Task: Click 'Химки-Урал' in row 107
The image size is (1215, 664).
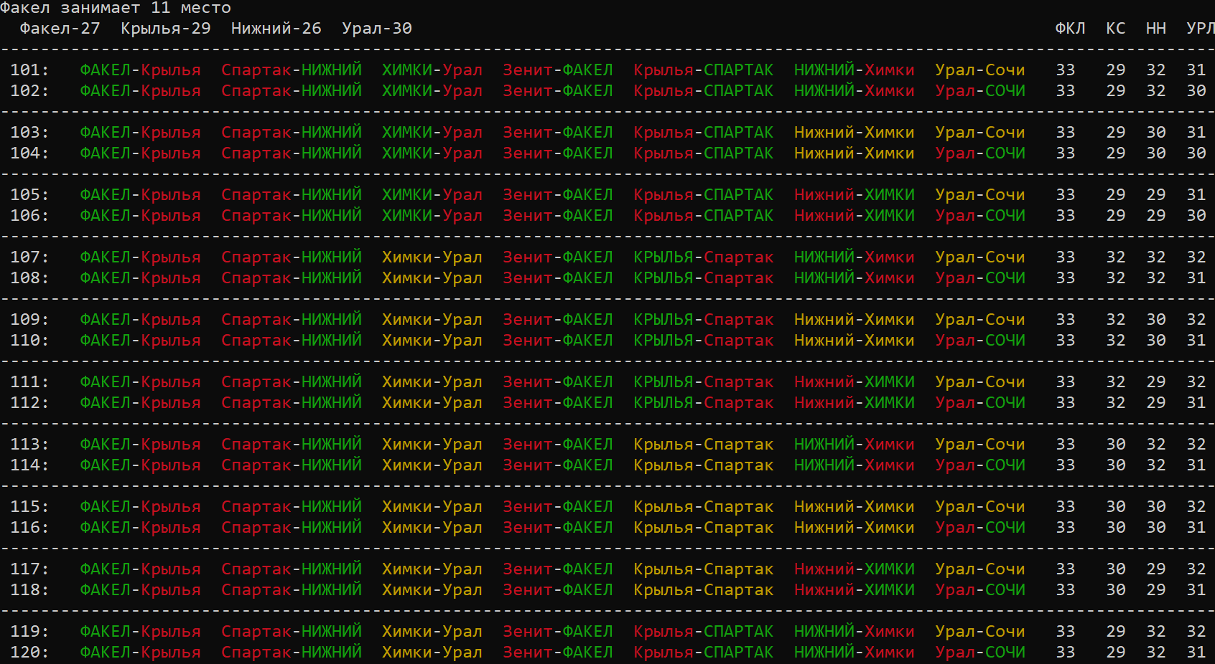Action: (x=432, y=257)
